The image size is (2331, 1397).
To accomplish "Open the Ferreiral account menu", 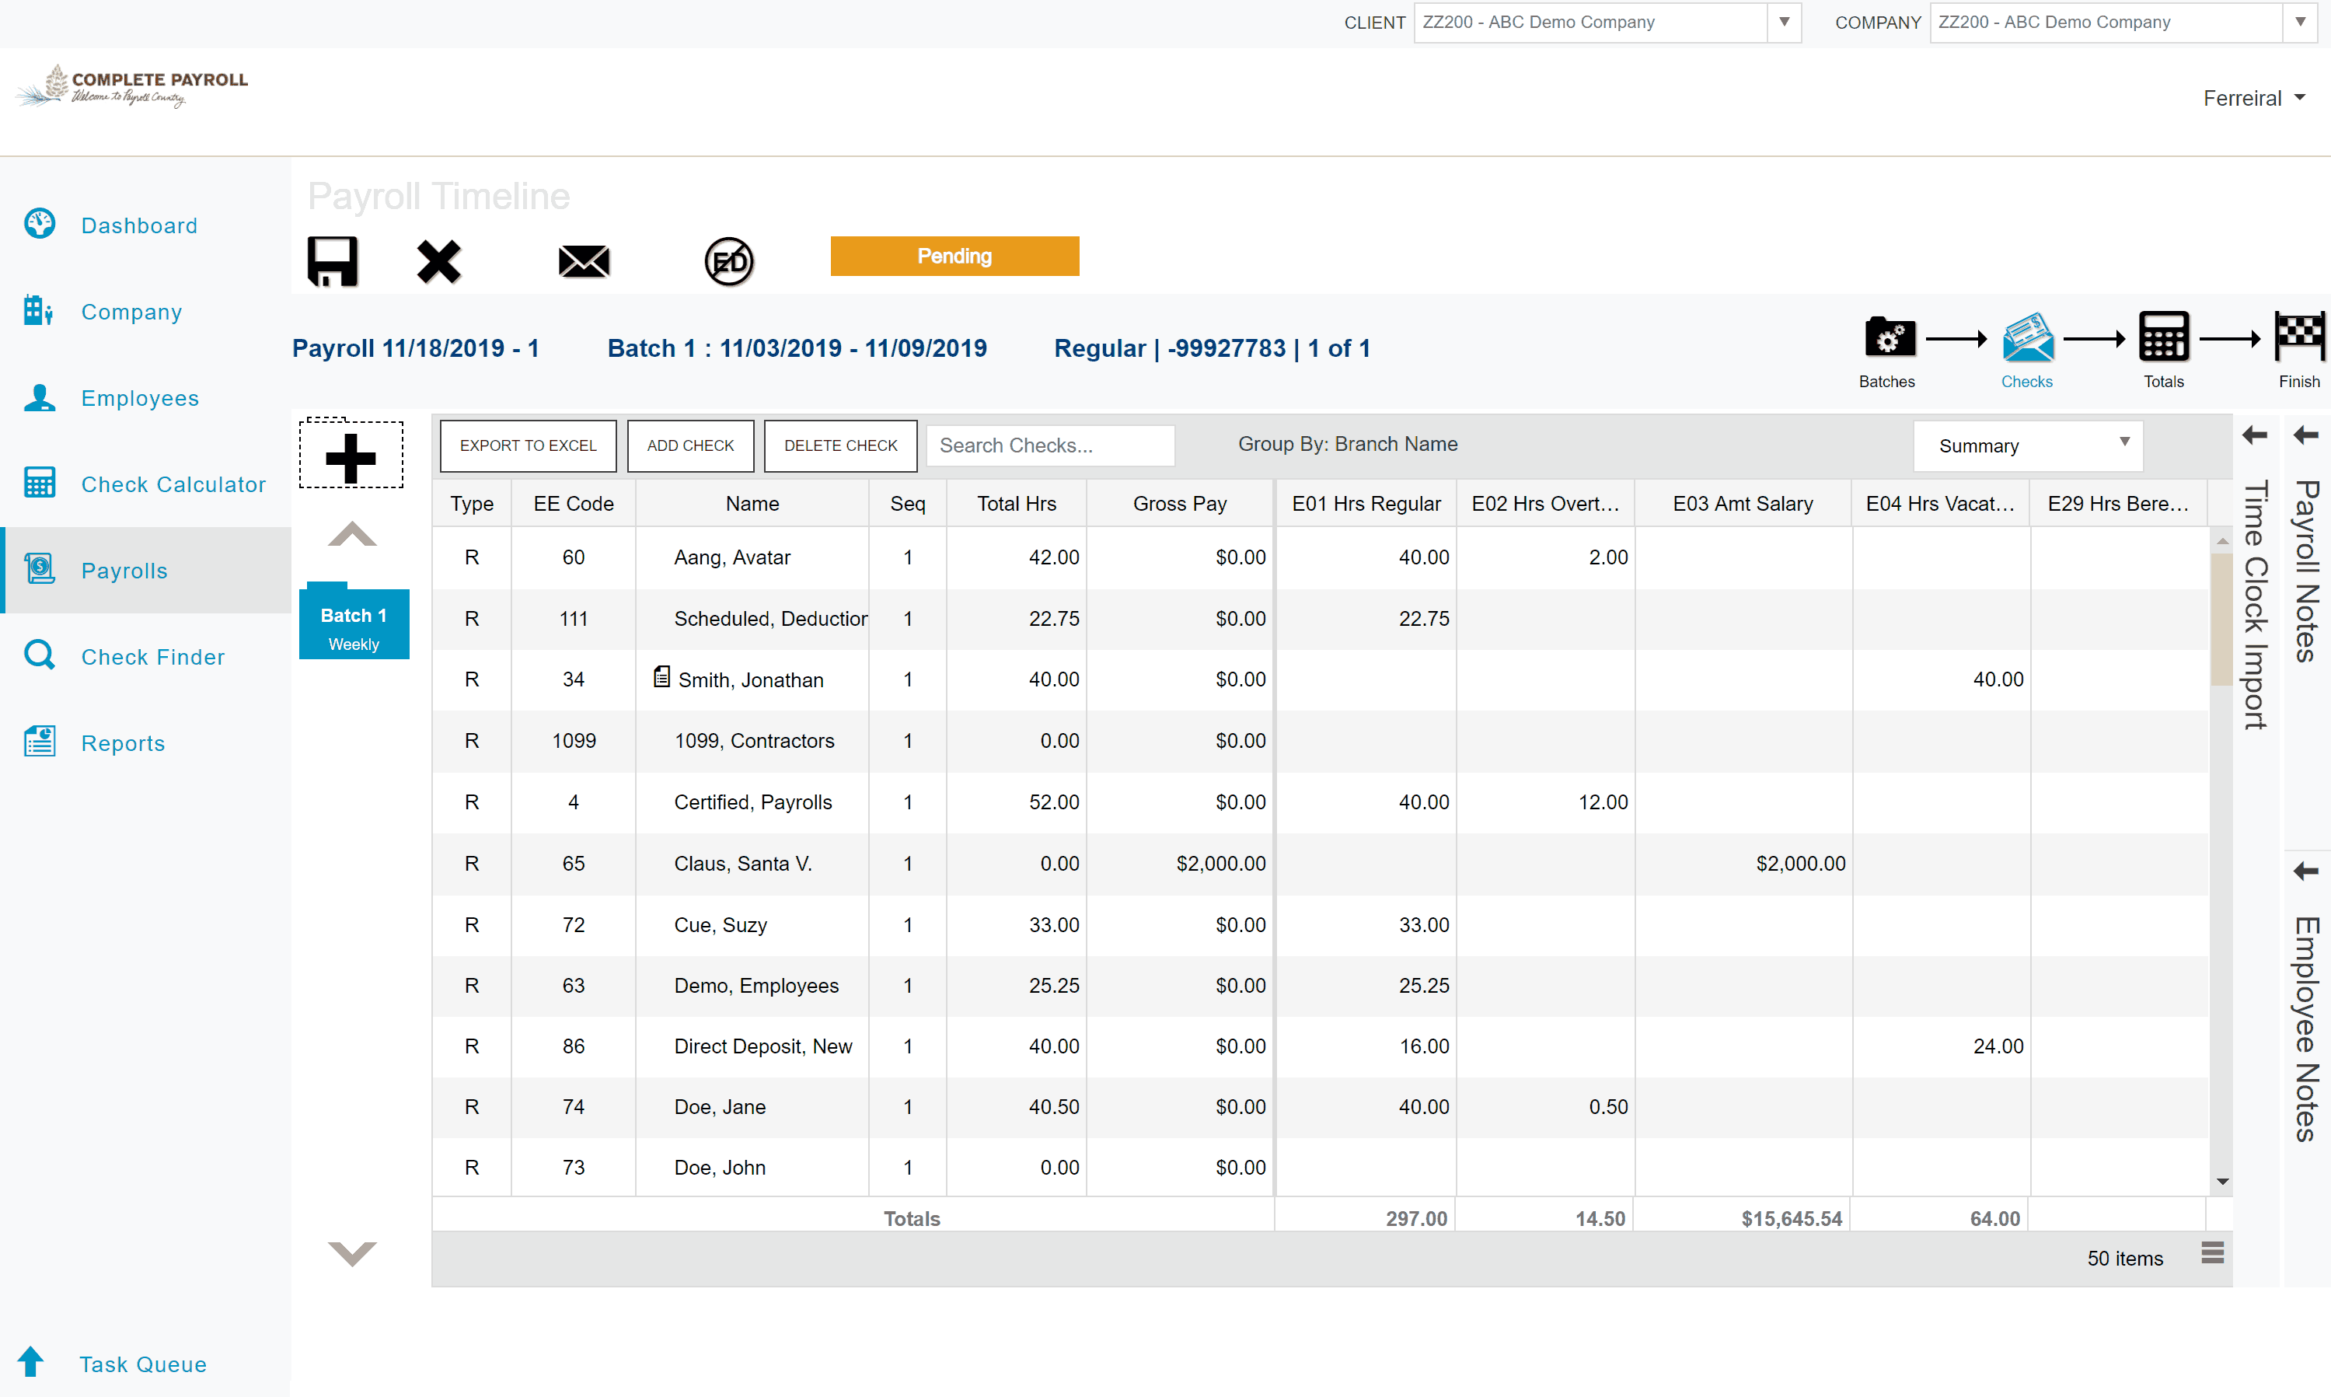I will pyautogui.click(x=2254, y=97).
